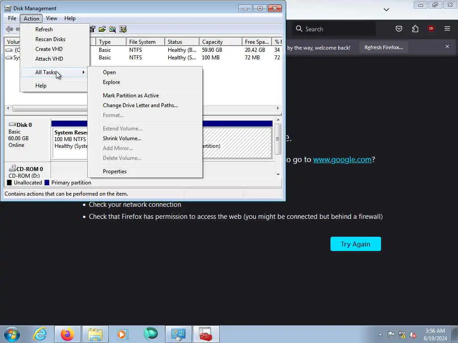The width and height of the screenshot is (458, 343).
Task: Click the gear settings toolbar icon
Action: tap(123, 29)
